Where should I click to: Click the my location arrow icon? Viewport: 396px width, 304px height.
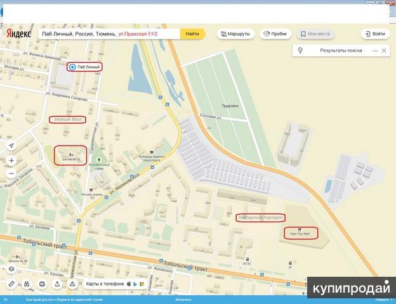coord(11,145)
